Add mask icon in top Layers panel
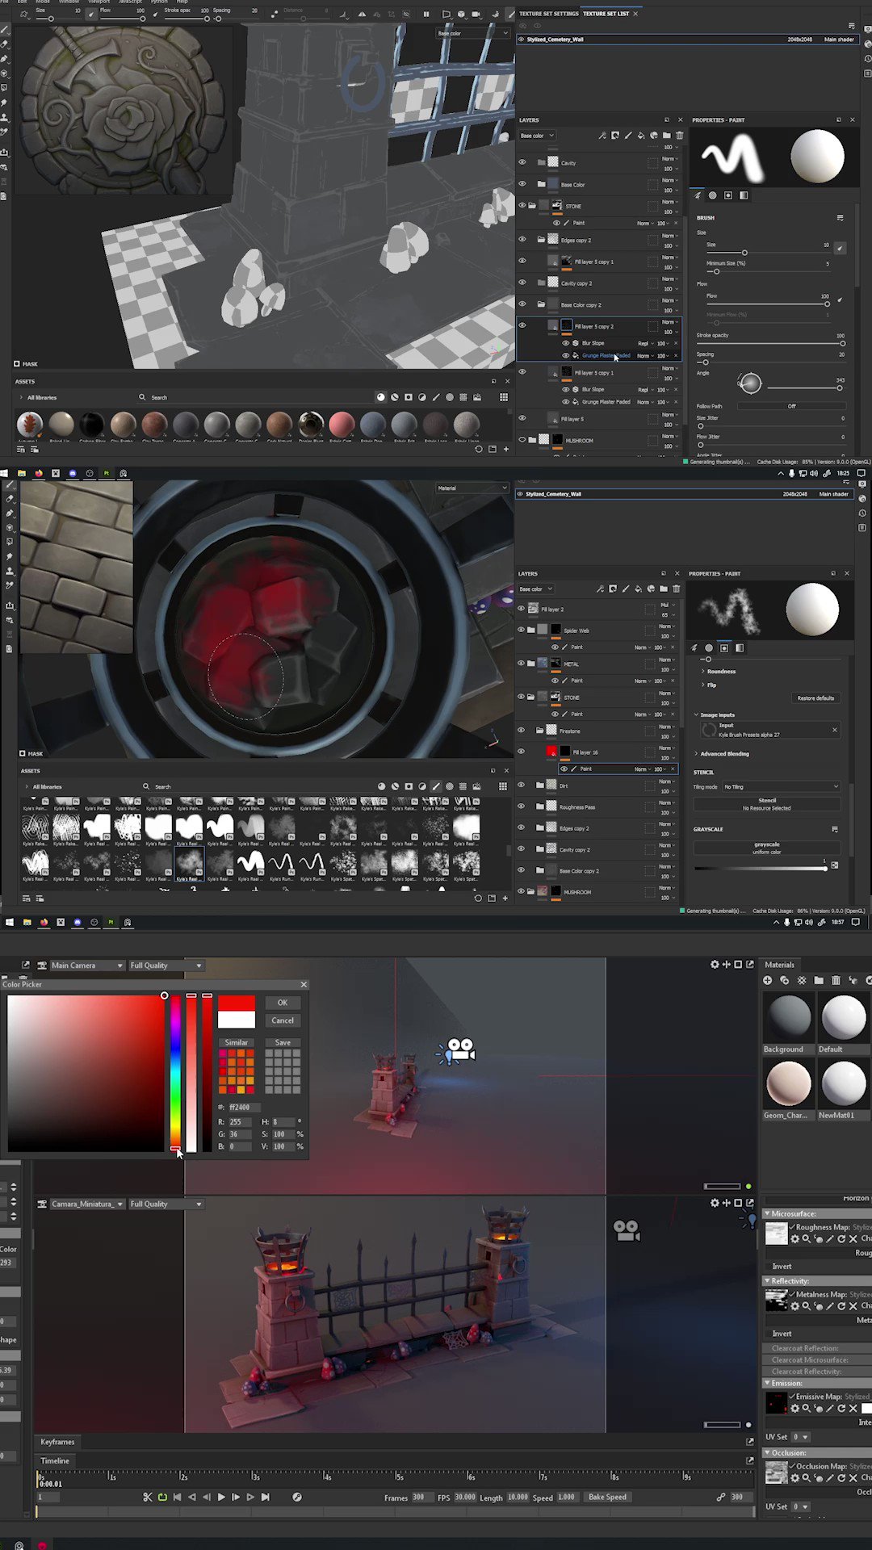Image resolution: width=872 pixels, height=1550 pixels. 615,136
